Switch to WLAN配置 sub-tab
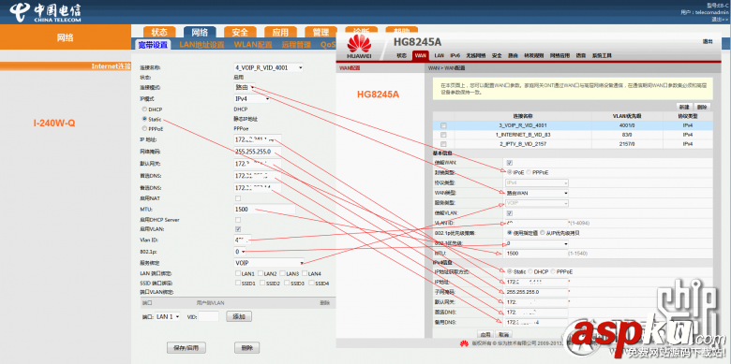Viewport: 731px width, 364px height. (x=253, y=45)
